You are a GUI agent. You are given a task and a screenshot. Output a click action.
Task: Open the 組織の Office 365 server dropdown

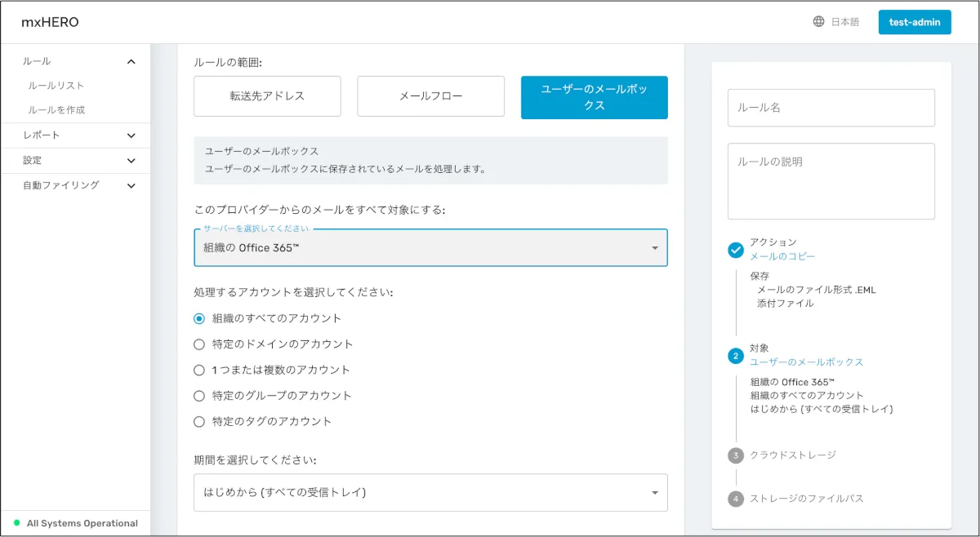click(x=430, y=248)
